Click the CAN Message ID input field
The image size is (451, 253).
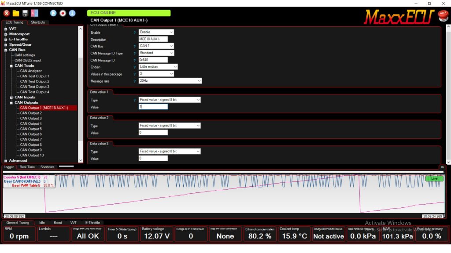(153, 60)
